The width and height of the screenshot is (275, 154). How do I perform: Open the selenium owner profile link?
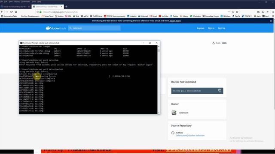point(183,113)
